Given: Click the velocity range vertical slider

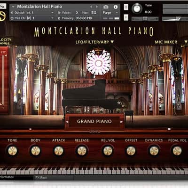Looking at the screenshot, I should click(3, 80).
